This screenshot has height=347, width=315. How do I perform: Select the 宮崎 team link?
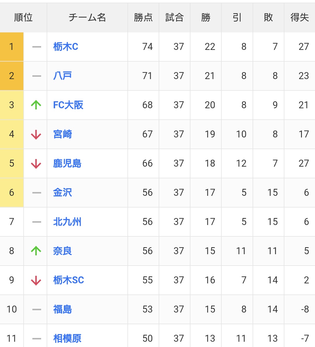(62, 134)
